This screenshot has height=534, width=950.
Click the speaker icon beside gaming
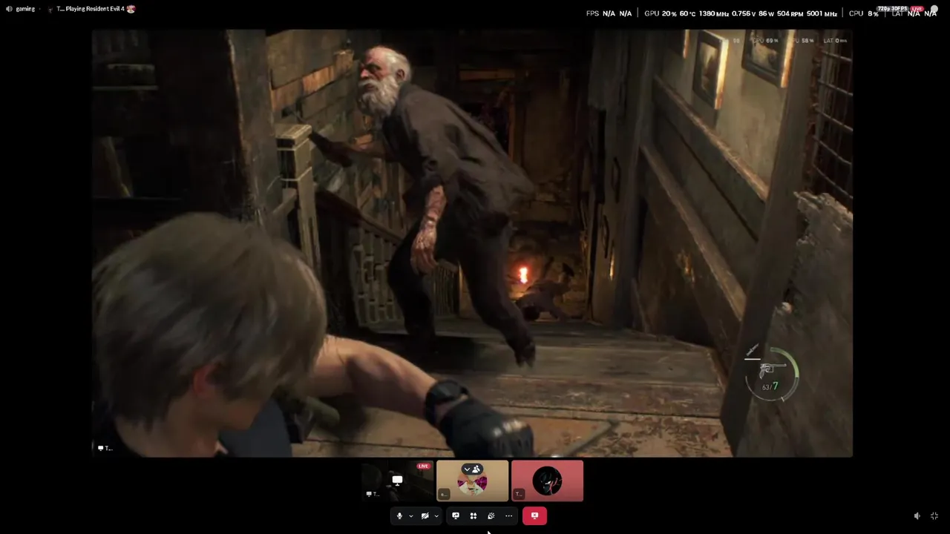9,9
